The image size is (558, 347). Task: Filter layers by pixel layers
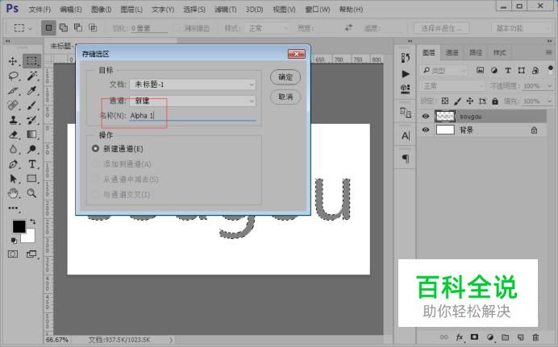tap(480, 70)
